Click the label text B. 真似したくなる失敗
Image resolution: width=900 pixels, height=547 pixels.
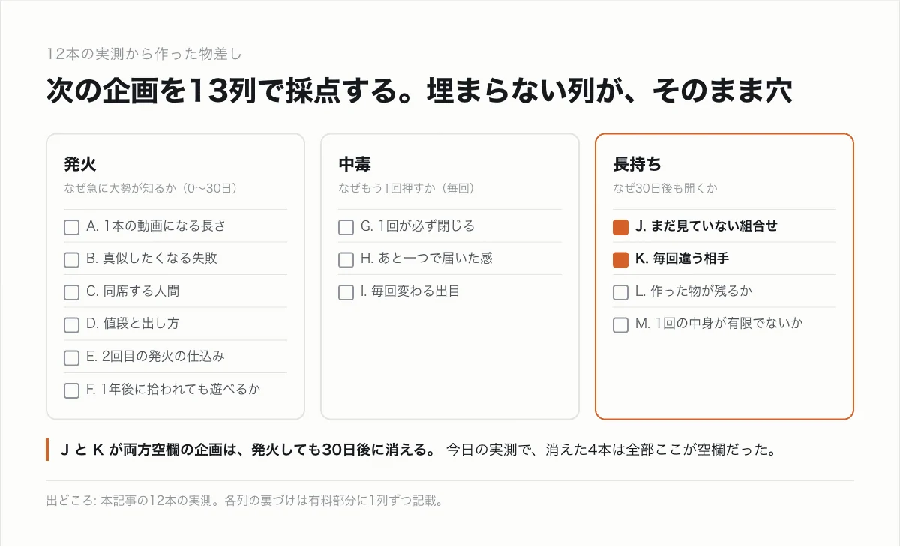tap(152, 259)
